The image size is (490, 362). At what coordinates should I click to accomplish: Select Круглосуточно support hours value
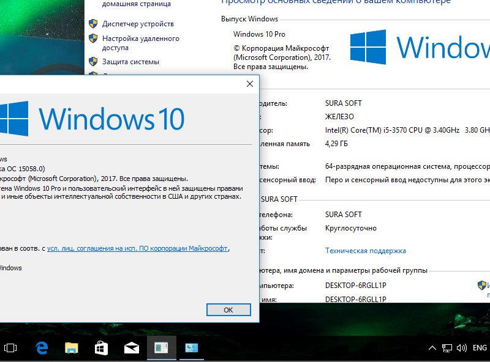[x=350, y=228]
